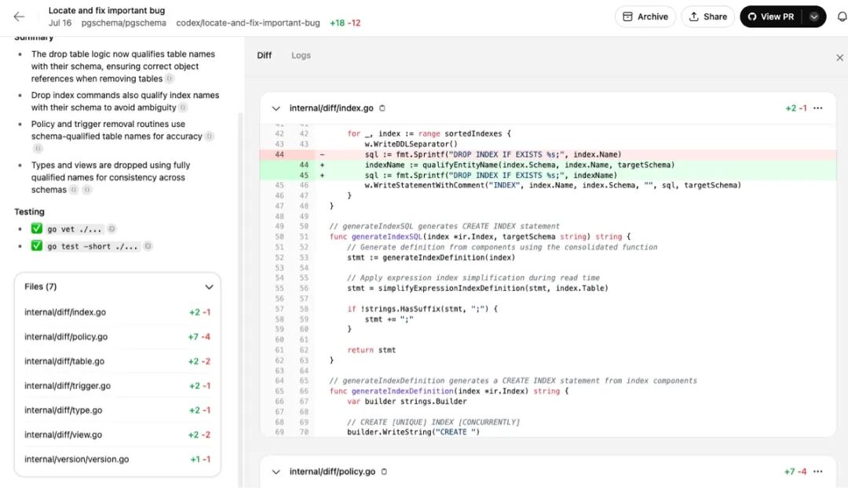Click info icon beside go test -short
This screenshot has width=848, height=488.
pyautogui.click(x=148, y=246)
